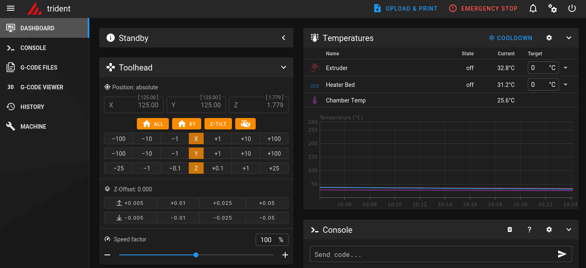Move Y axis by −1

(175, 153)
